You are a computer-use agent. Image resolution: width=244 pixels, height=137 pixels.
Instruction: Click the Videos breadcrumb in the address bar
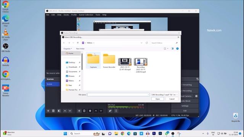click(90, 43)
